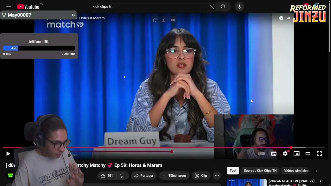Show more filter chips with arrow

pyautogui.click(x=317, y=171)
